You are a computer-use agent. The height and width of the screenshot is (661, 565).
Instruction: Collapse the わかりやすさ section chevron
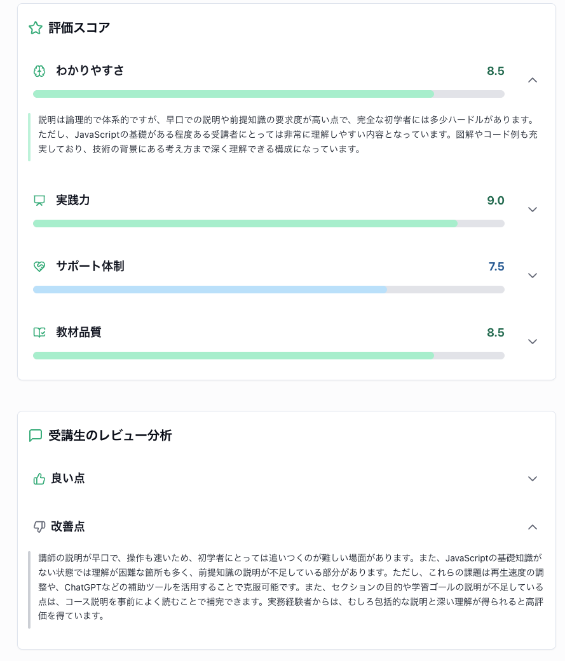(533, 80)
